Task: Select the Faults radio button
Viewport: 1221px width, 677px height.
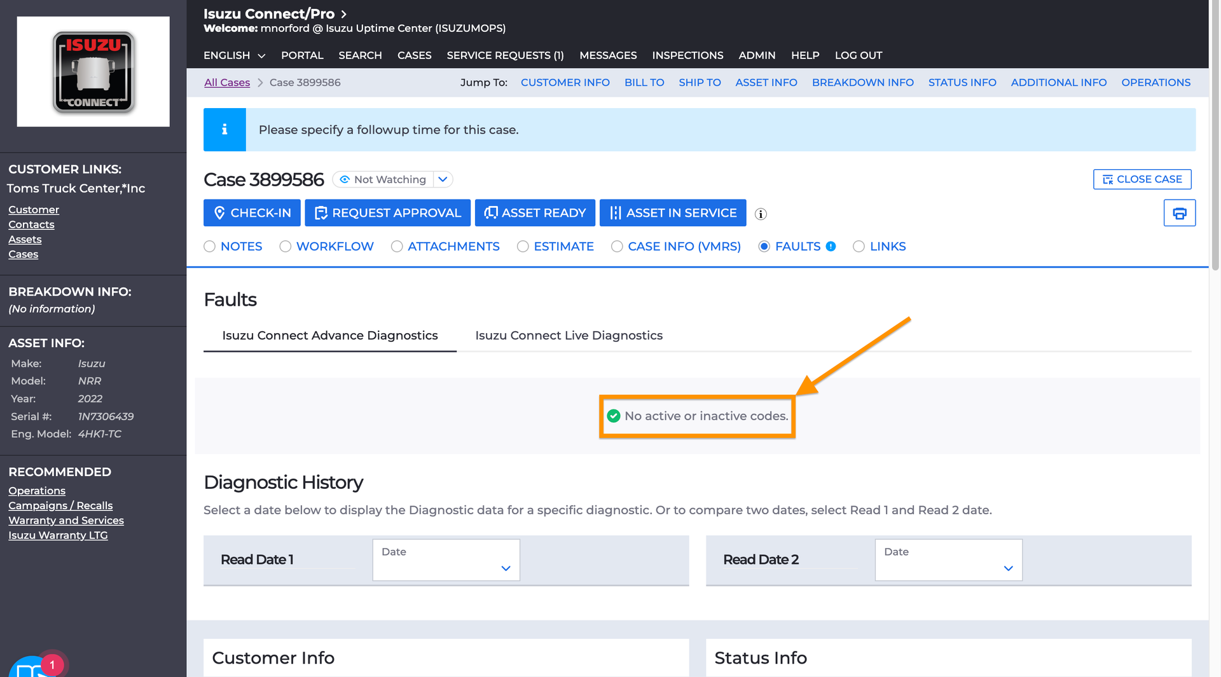Action: click(x=764, y=247)
